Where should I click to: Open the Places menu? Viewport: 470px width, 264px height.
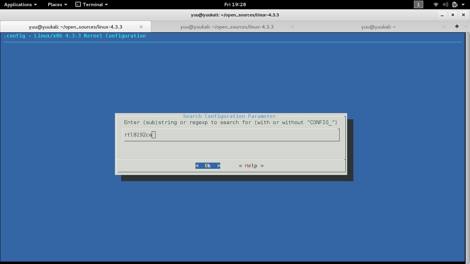coord(57,4)
